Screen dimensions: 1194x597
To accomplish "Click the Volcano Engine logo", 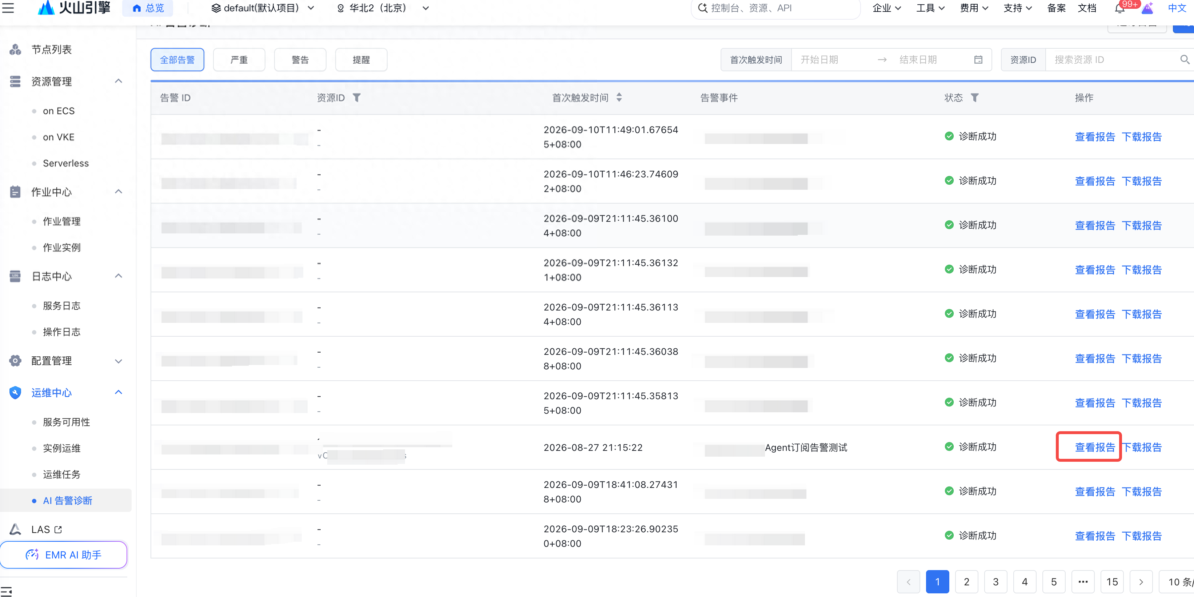I will 74,7.
